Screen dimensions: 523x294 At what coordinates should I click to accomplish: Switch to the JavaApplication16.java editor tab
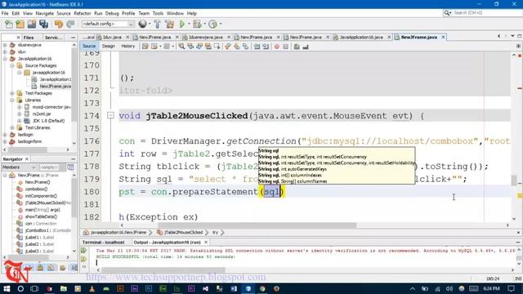point(361,38)
